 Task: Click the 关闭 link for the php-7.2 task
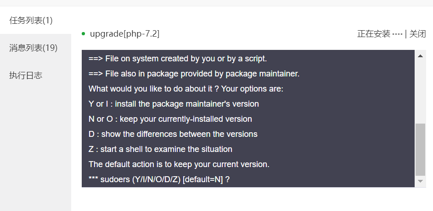tap(417, 34)
